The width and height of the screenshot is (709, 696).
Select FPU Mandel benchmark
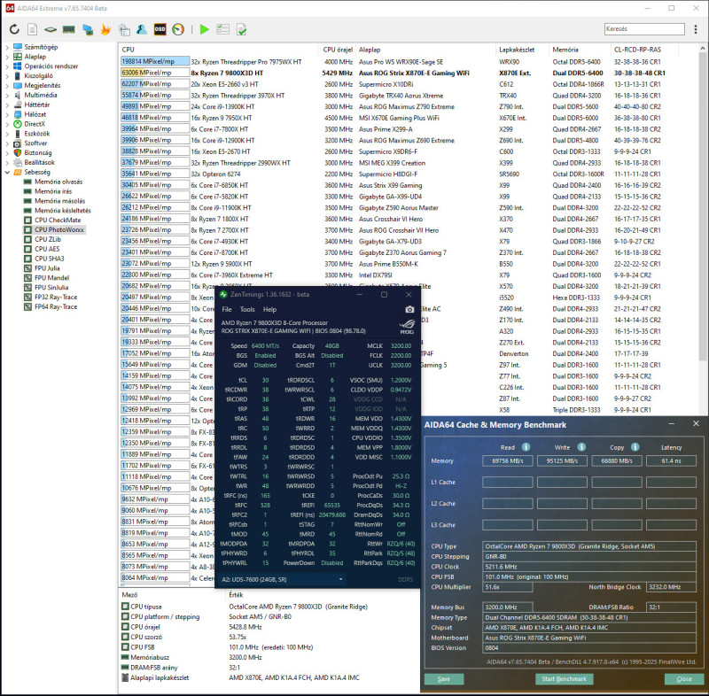pos(51,278)
